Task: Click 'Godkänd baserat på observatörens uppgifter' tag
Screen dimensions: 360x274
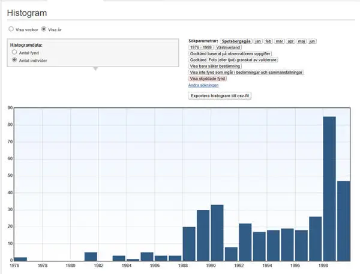Action: (230, 53)
